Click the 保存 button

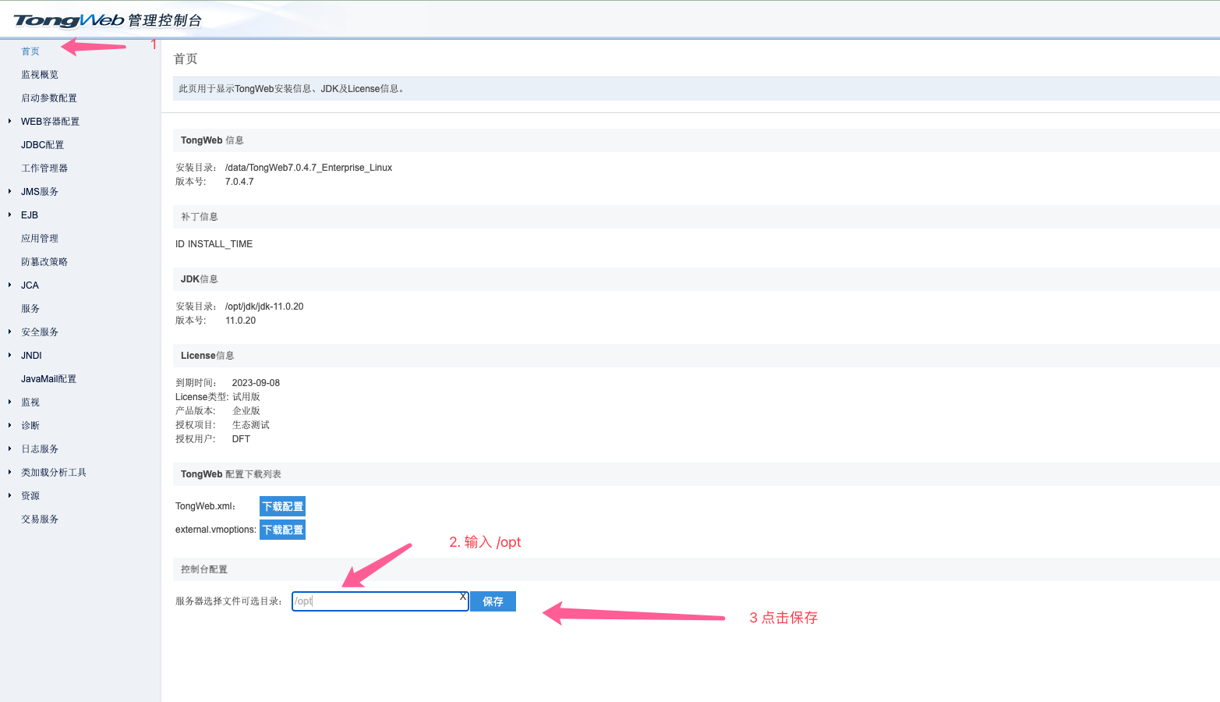[493, 601]
